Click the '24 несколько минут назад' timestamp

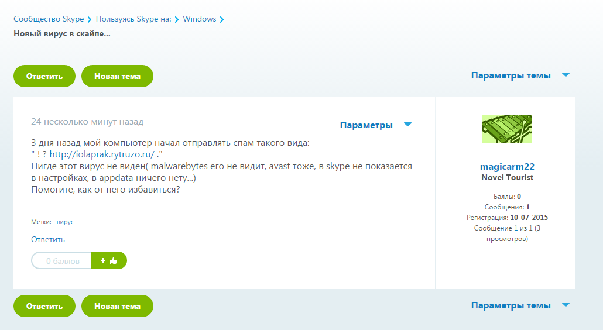pyautogui.click(x=87, y=122)
